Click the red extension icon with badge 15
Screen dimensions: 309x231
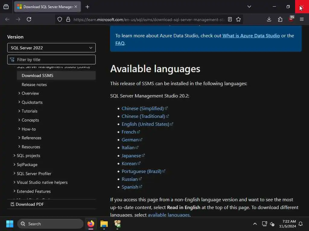(291, 19)
